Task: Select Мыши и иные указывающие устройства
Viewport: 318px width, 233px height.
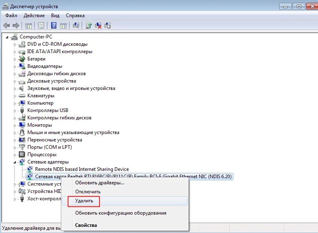Action: point(73,132)
